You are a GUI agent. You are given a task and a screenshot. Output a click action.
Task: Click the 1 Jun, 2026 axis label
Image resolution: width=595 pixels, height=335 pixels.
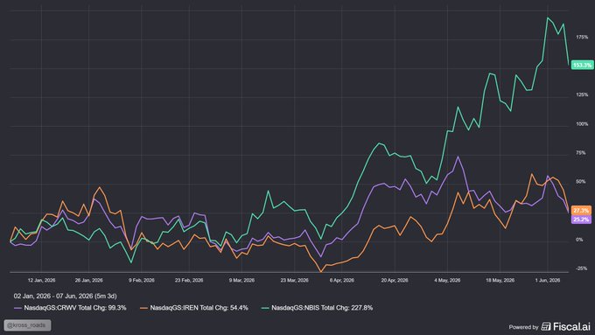coord(548,281)
